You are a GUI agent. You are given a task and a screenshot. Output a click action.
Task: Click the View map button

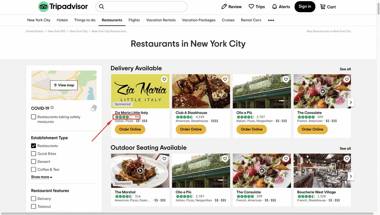pyautogui.click(x=64, y=85)
